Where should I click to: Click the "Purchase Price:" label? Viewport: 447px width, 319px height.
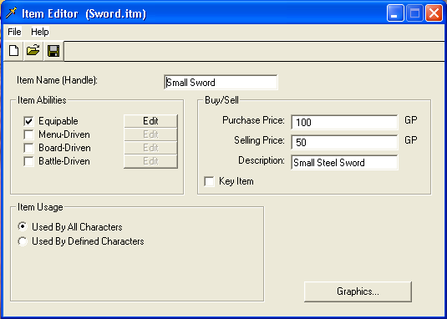(253, 120)
